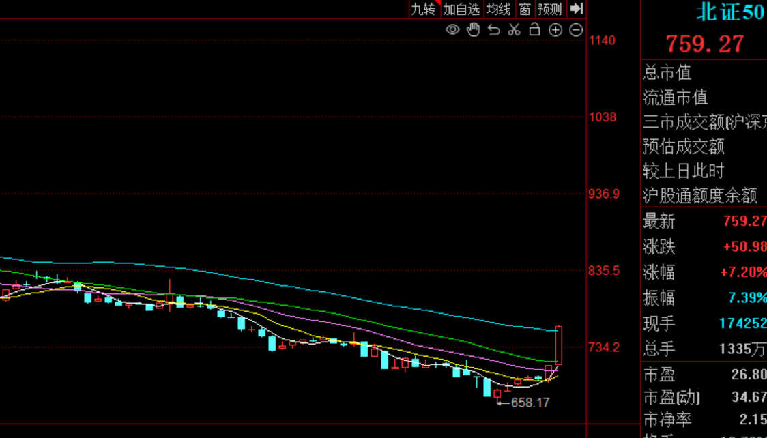Screen dimensions: 767x438
Task: Click the 1140 price axis label
Action: [x=602, y=40]
